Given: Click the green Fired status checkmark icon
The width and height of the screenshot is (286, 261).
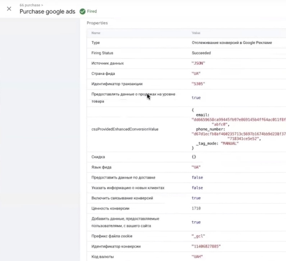Looking at the screenshot, I should 82,12.
